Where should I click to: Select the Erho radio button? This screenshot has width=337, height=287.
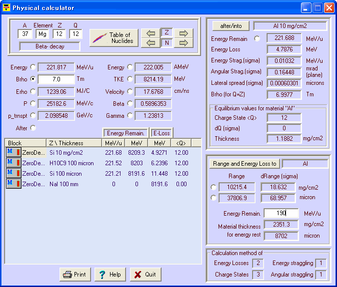33,91
